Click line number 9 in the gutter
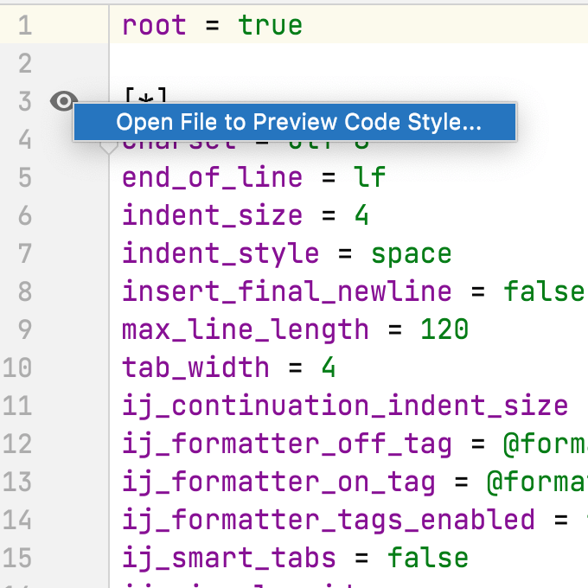The image size is (588, 588). (x=23, y=329)
